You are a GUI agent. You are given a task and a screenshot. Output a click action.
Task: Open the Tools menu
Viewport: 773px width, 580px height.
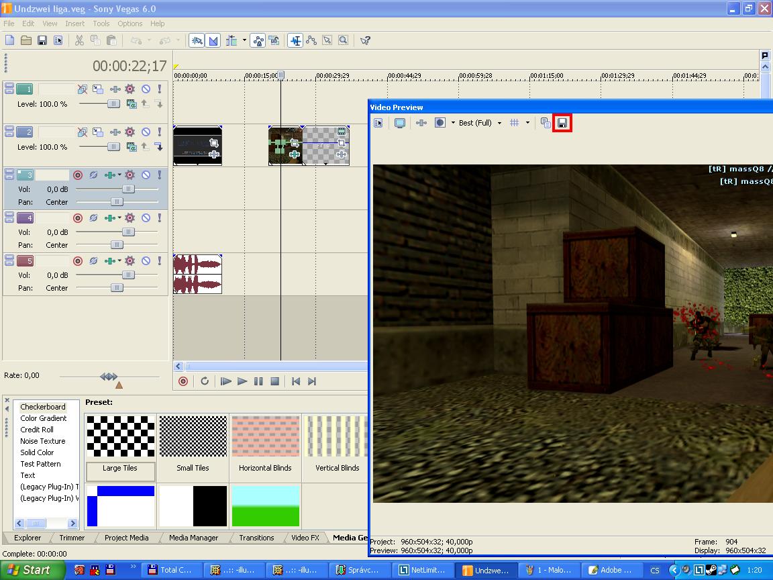tap(101, 23)
